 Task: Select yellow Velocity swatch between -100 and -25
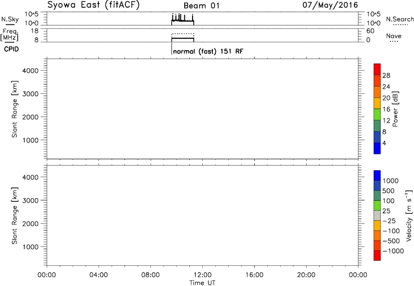[x=377, y=226]
